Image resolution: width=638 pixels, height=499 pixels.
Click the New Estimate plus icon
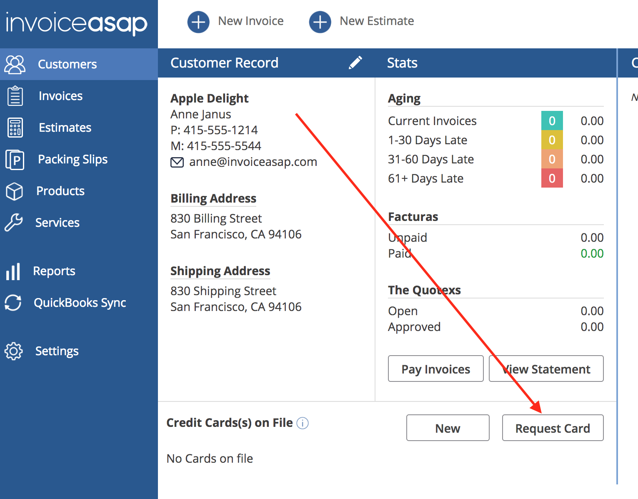pos(320,22)
